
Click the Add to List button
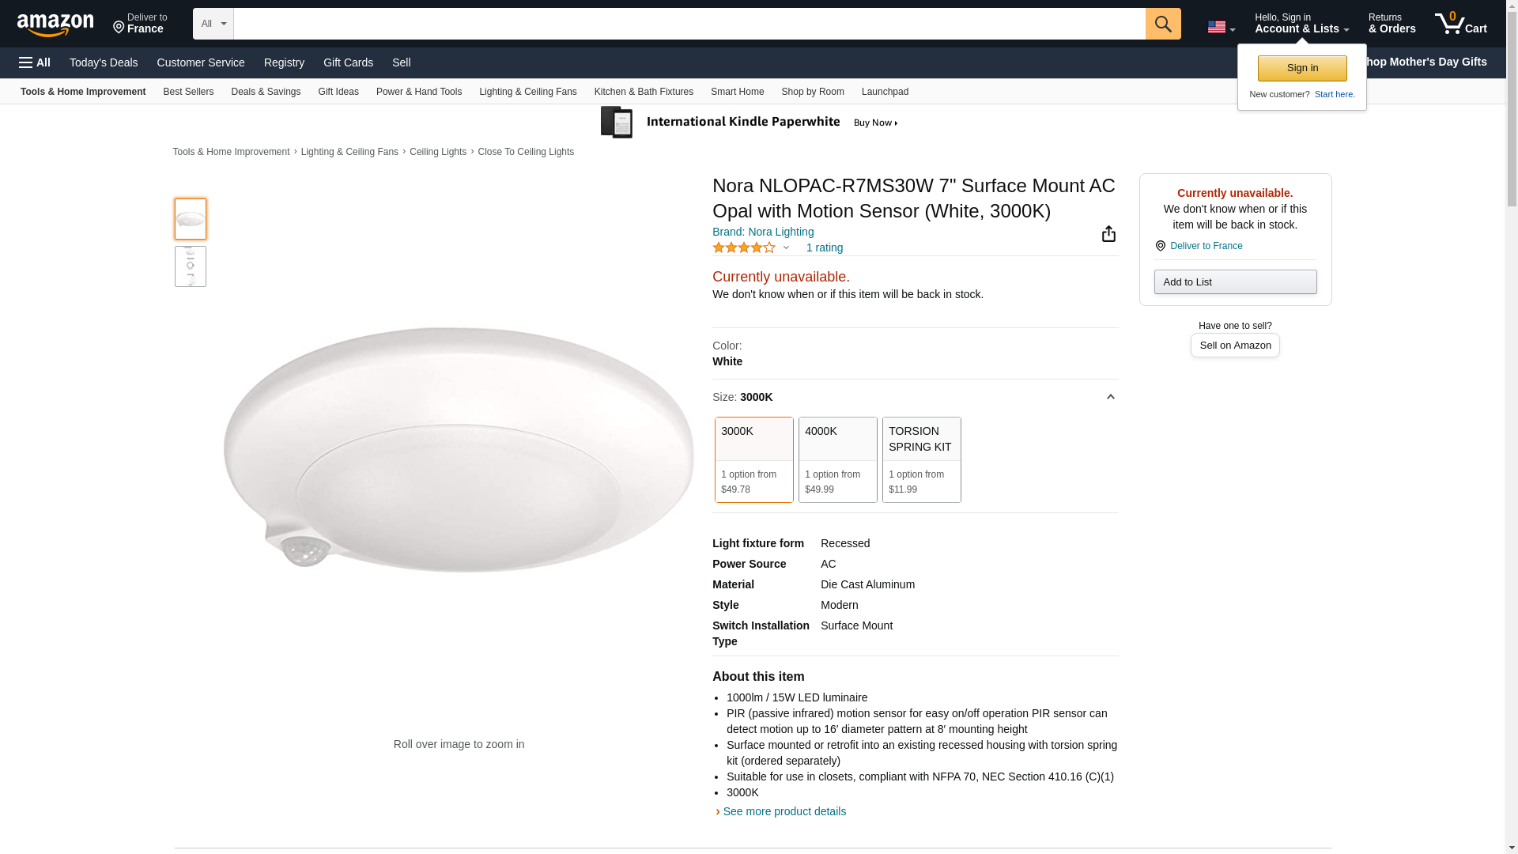(1235, 282)
